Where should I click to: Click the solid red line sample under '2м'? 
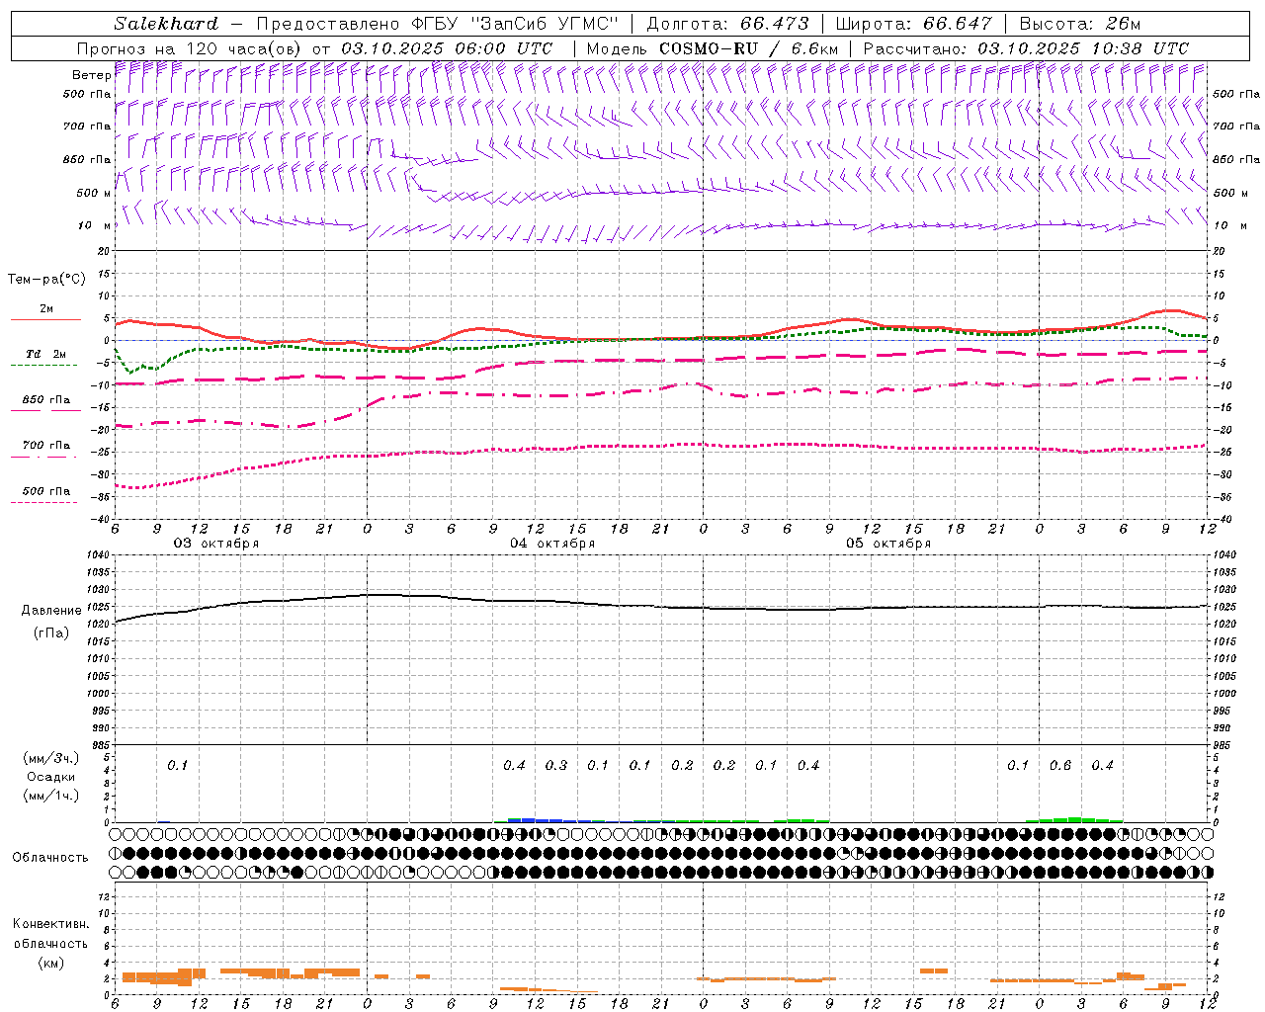pyautogui.click(x=45, y=320)
